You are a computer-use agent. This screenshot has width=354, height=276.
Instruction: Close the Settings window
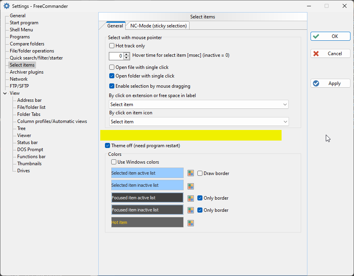pos(345,6)
